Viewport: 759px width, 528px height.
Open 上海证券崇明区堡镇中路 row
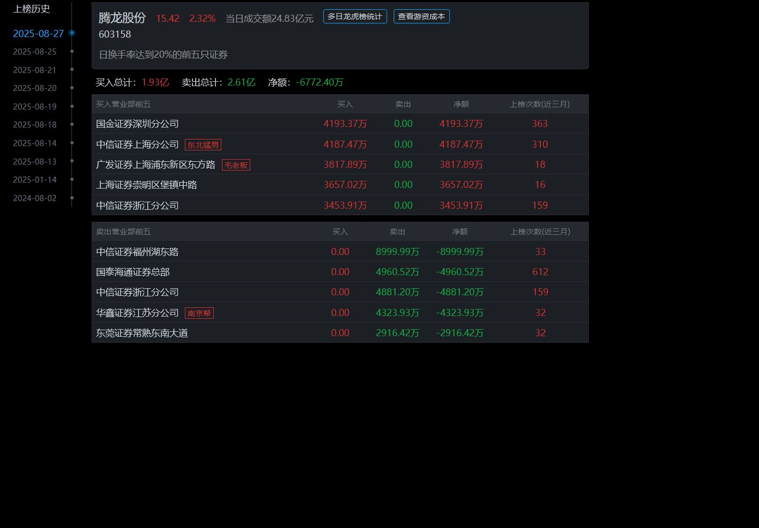340,185
